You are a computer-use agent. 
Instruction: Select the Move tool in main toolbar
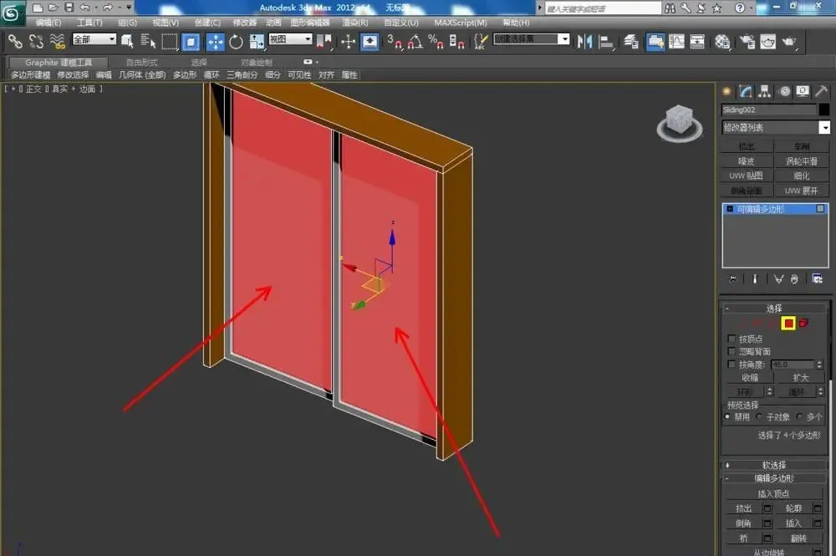(216, 42)
